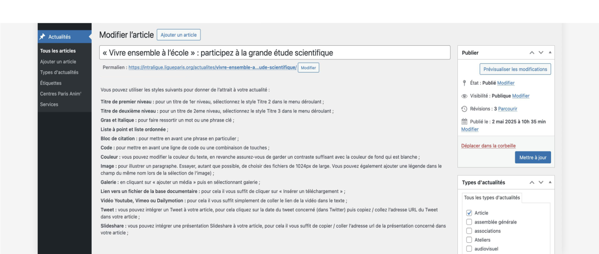Click the up arrow on the Publier panel
The image size is (599, 254).
pos(532,52)
